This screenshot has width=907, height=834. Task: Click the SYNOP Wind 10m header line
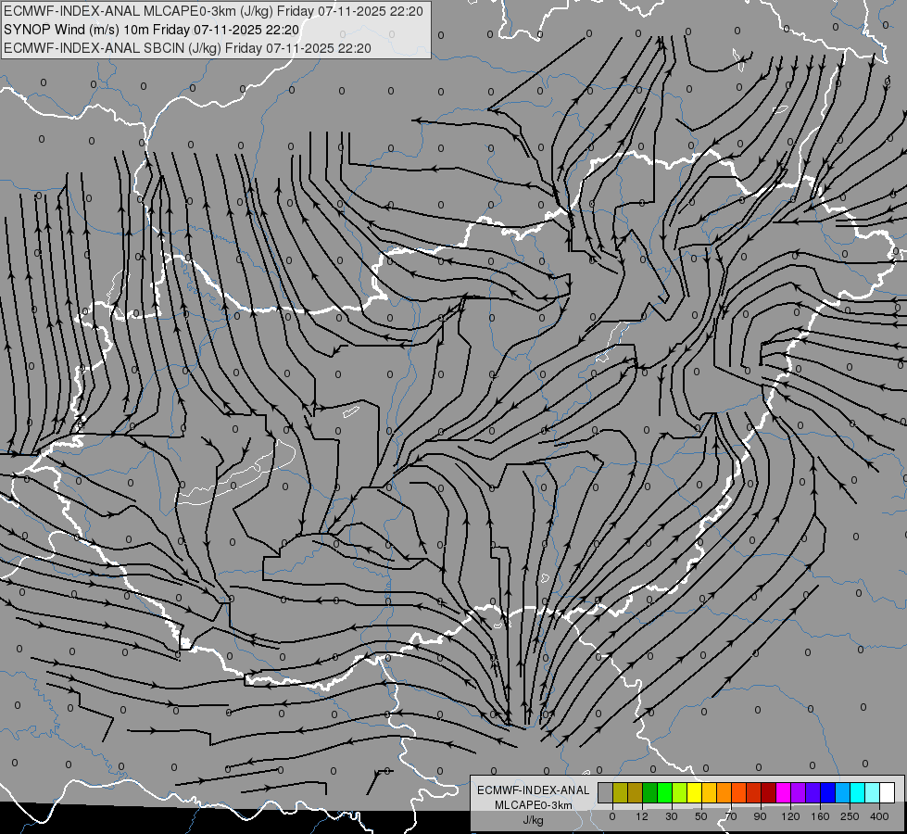tap(152, 30)
